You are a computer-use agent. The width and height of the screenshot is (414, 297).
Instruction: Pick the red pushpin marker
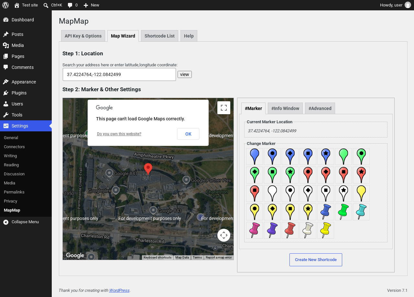point(290,230)
